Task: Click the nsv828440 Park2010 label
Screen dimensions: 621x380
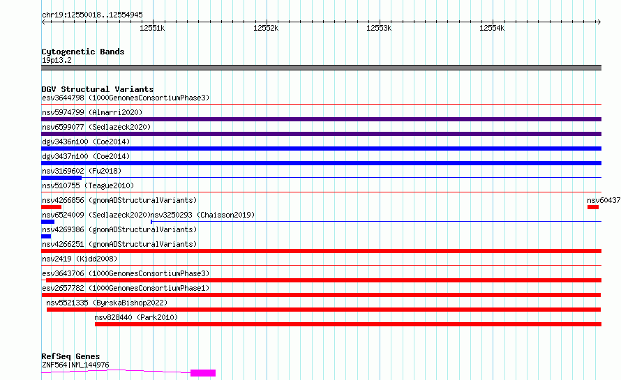Action: [136, 317]
